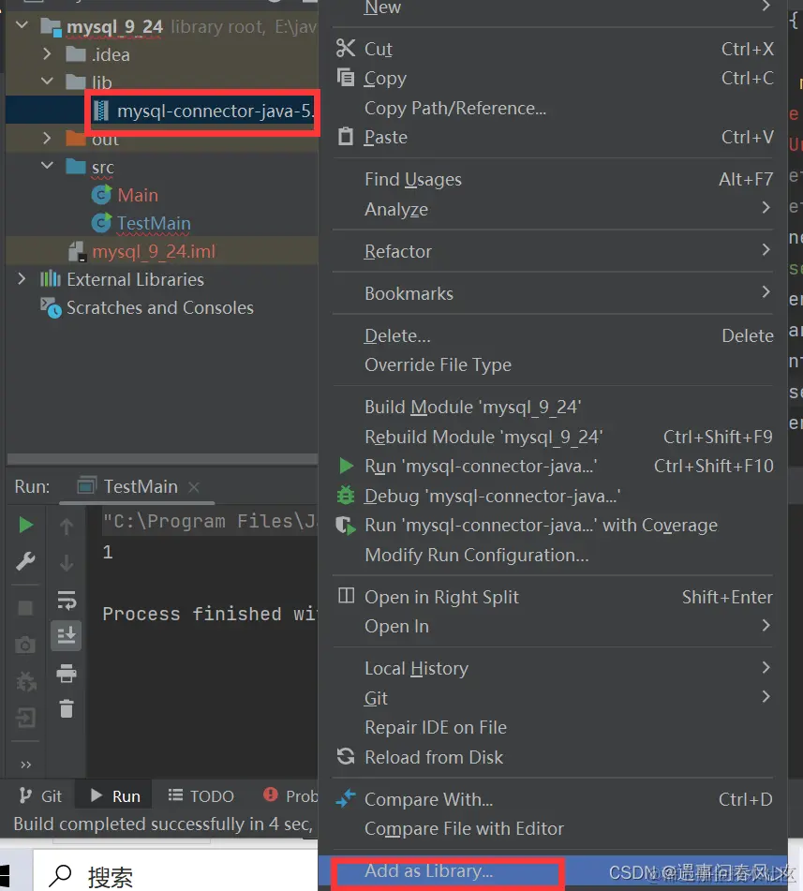Choose Run with Coverage menu item
803x891 pixels.
(553, 525)
